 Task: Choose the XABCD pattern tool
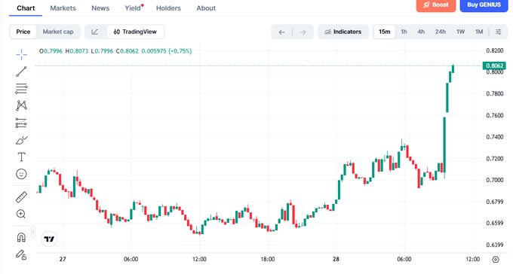21,105
